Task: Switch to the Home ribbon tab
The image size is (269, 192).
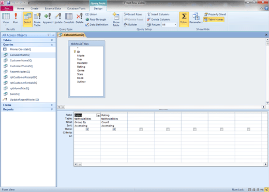Action: point(21,8)
